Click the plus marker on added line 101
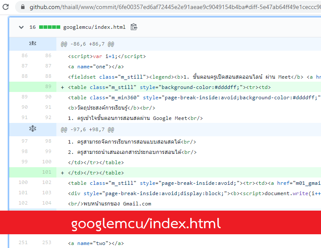Viewport: 321px width, 248px height. coord(62,172)
